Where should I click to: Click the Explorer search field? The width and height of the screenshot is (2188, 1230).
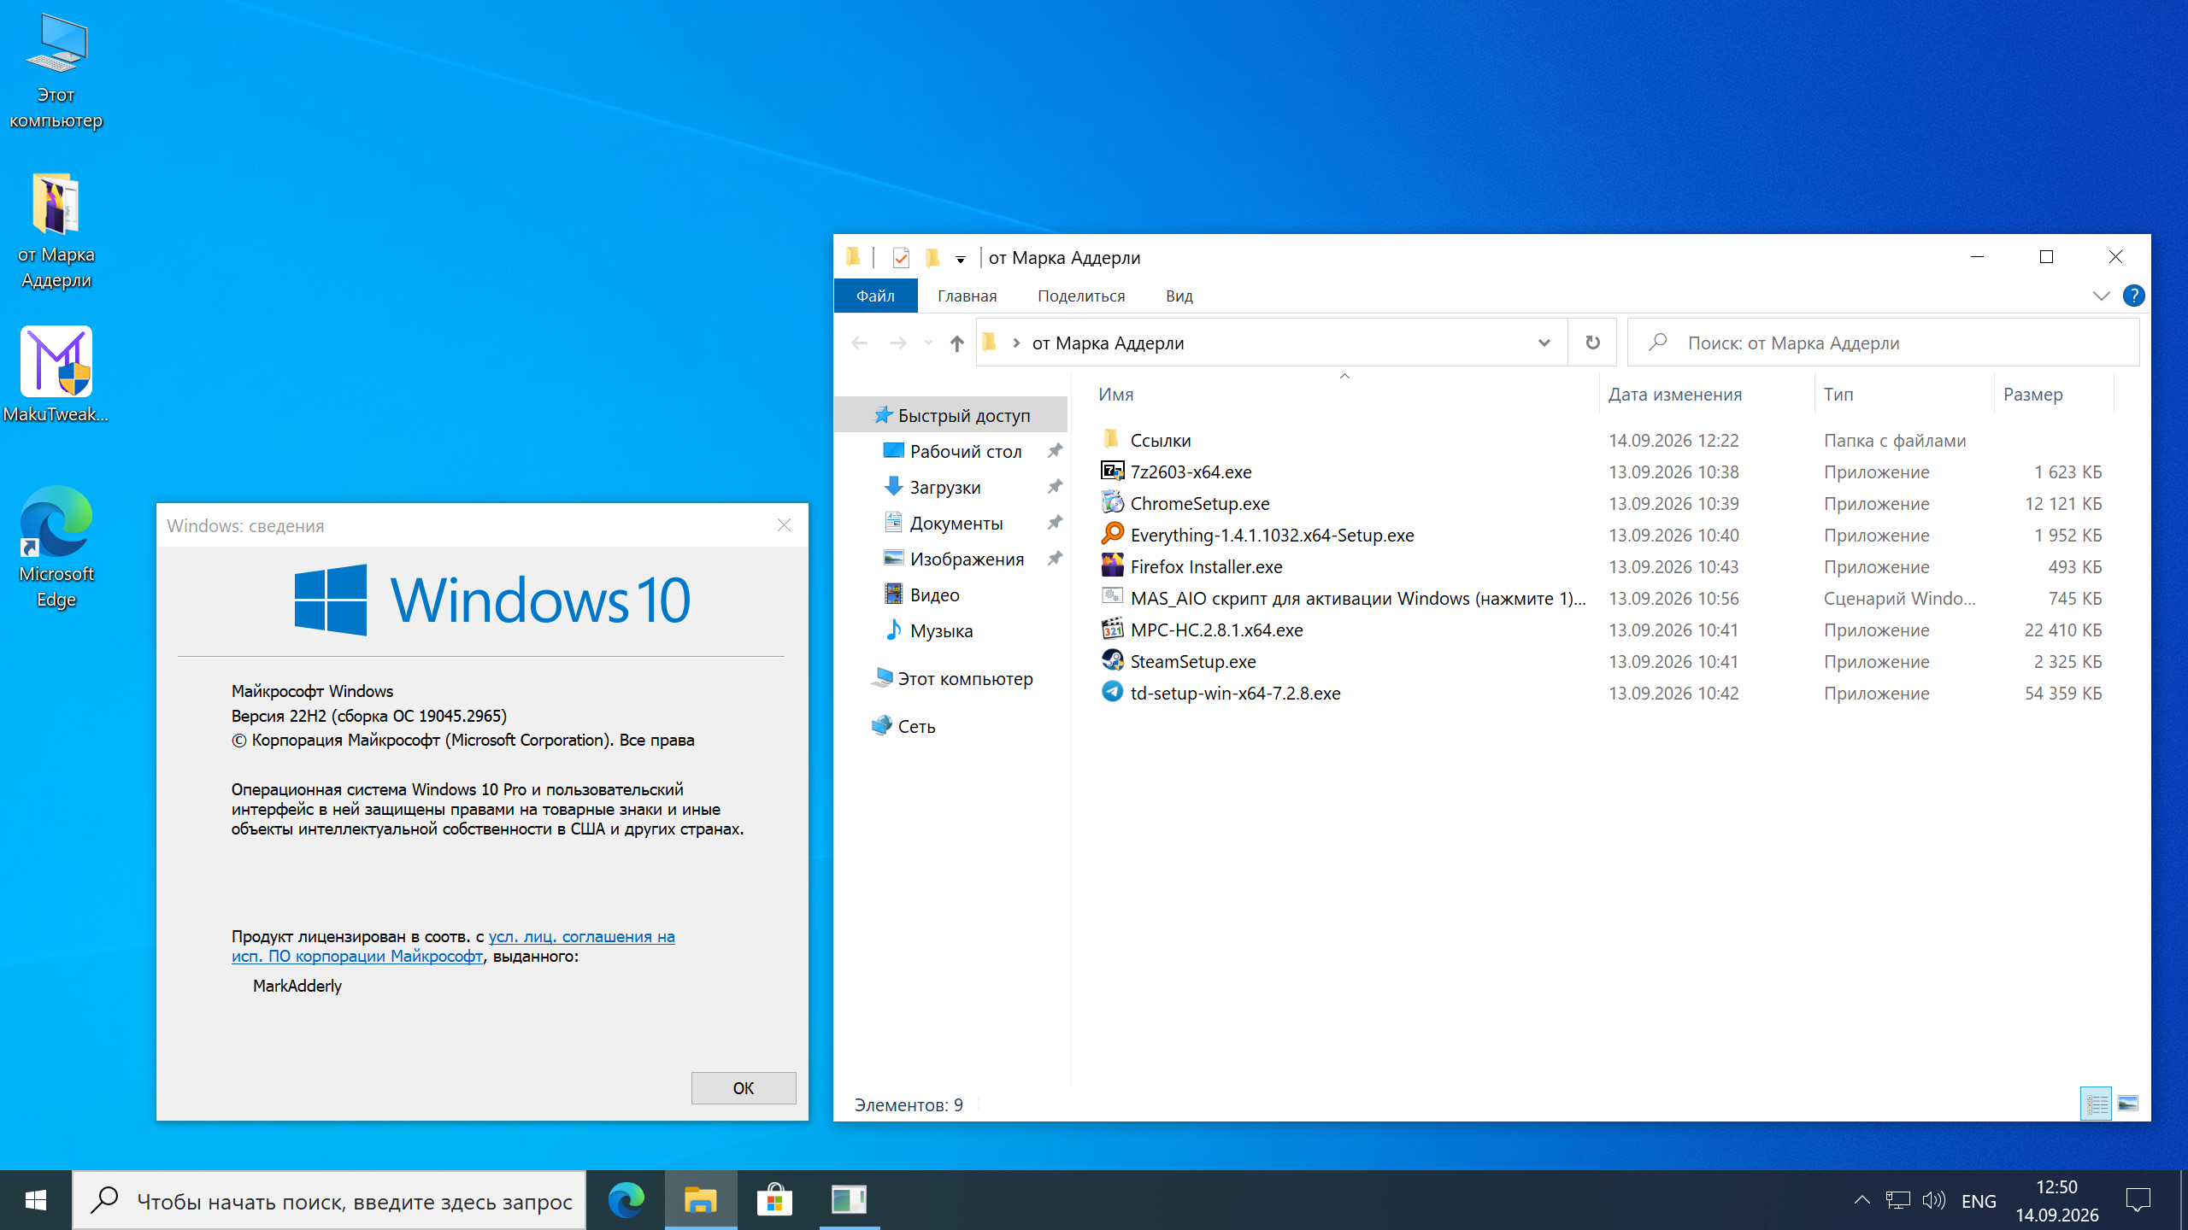tap(1883, 343)
